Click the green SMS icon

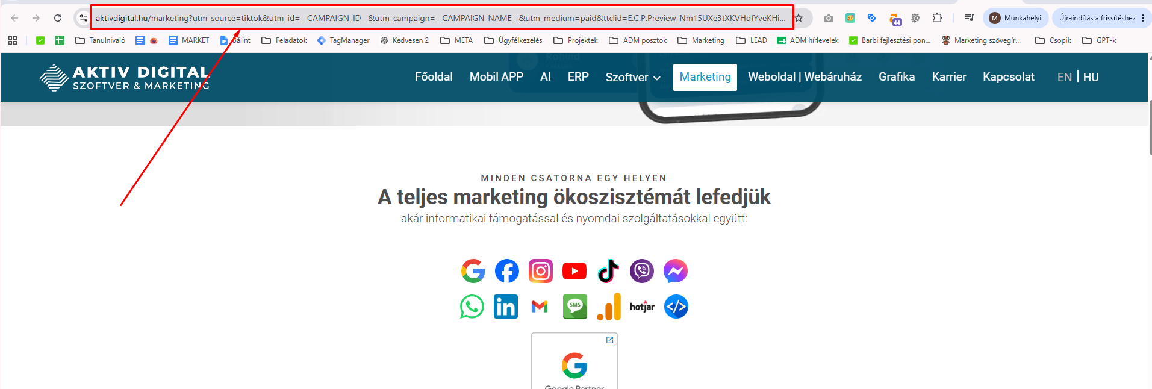[x=575, y=307]
